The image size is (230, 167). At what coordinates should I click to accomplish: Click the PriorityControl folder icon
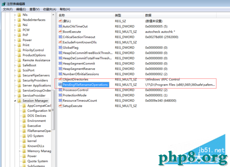[19, 50]
